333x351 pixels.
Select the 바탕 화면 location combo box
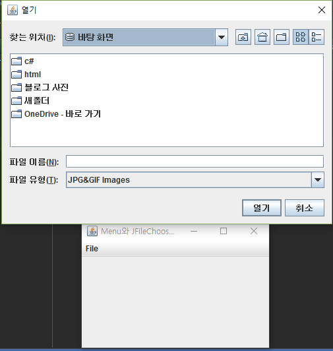point(145,37)
